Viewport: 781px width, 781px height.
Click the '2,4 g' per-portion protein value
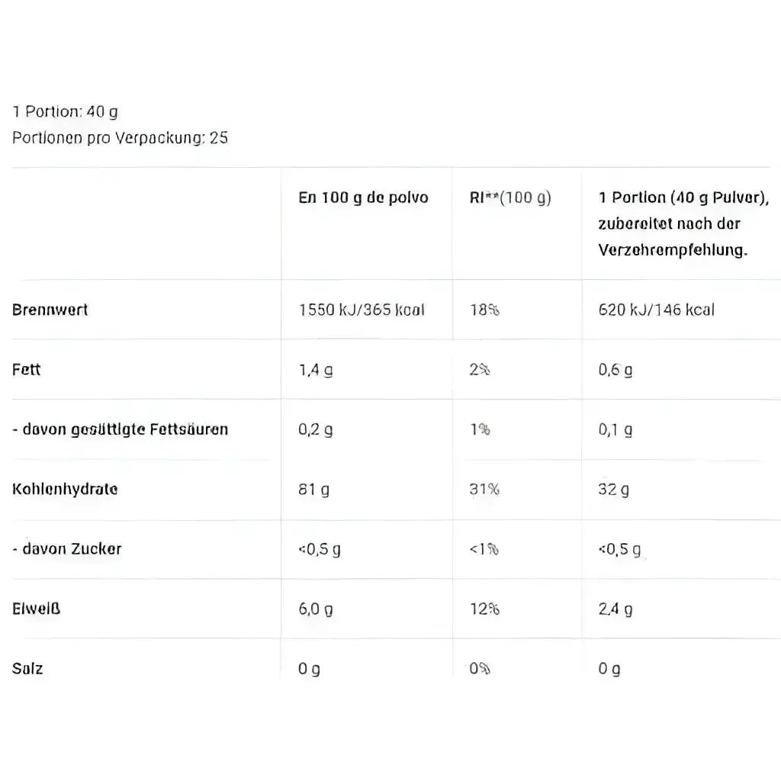tap(615, 609)
